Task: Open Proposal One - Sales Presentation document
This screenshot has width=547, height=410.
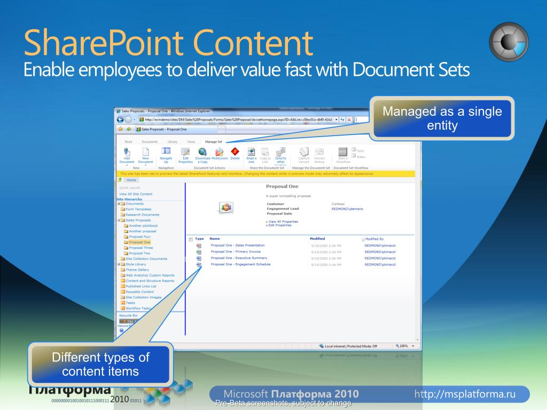Action: [238, 246]
